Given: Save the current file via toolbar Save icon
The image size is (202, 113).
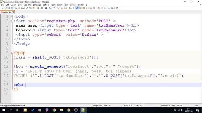Looking at the screenshot, I should point(9,8).
